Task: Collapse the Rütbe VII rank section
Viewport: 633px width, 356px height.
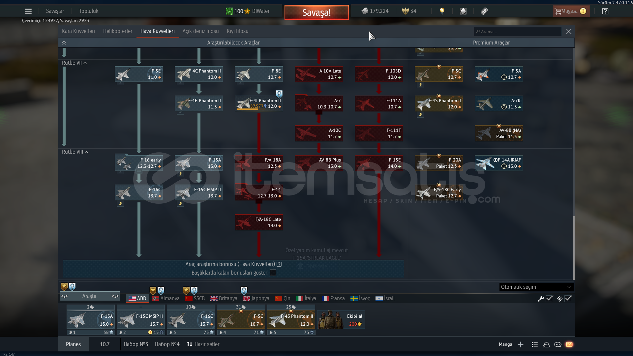Action: coord(85,63)
